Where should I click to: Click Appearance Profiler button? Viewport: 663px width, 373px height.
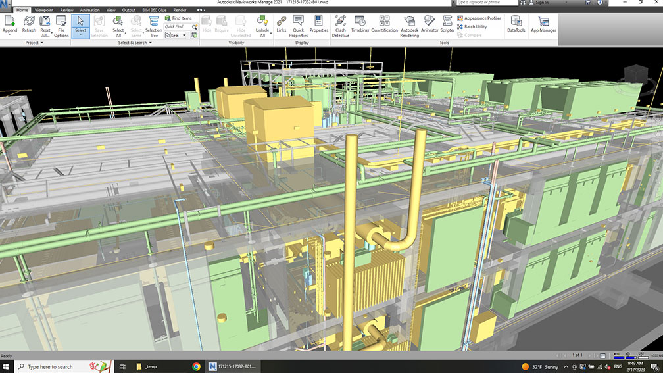(x=479, y=18)
